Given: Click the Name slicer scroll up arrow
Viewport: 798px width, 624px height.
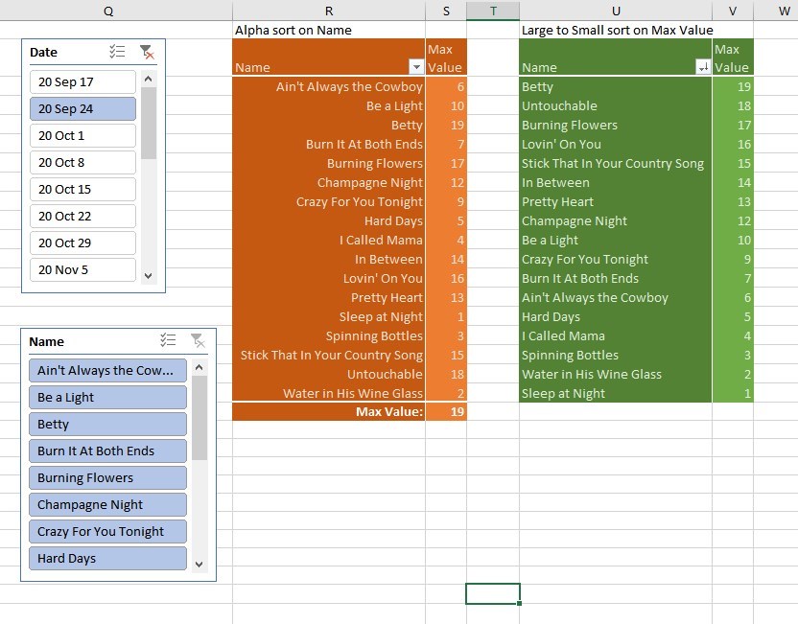Looking at the screenshot, I should 199,367.
